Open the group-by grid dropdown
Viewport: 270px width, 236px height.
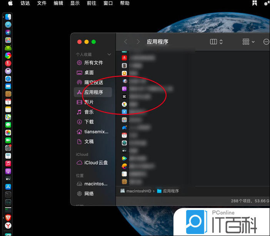point(248,42)
